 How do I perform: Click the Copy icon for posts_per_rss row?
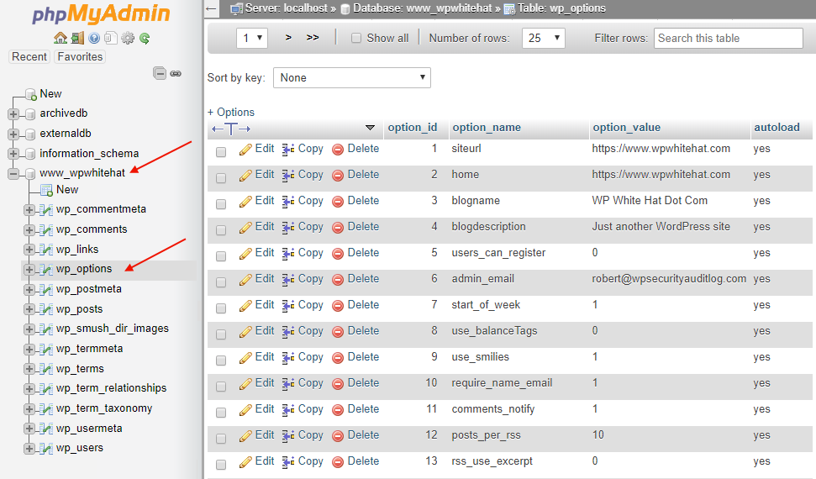click(288, 436)
